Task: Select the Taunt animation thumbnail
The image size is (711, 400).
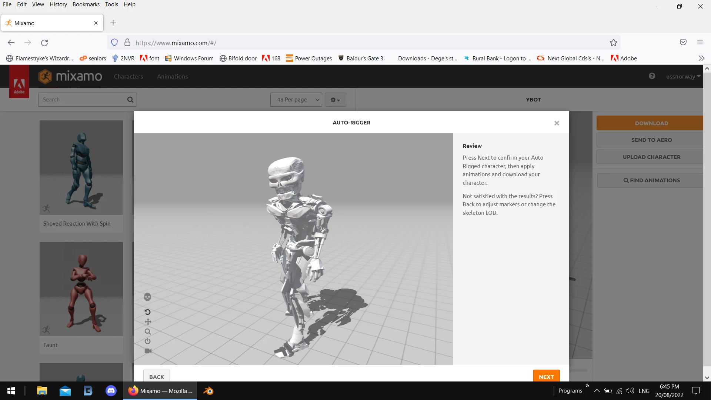Action: [x=81, y=289]
